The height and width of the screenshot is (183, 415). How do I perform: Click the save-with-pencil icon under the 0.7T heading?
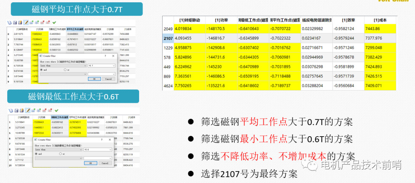coord(20,23)
